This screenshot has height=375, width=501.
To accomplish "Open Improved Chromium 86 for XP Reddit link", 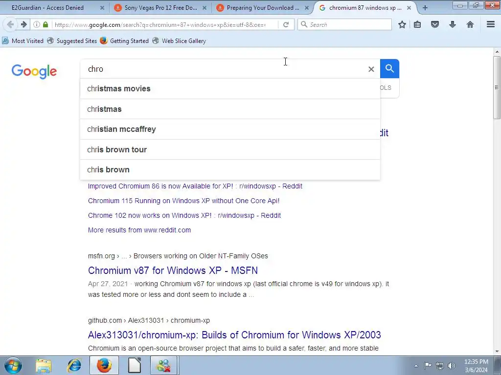I will tap(195, 186).
